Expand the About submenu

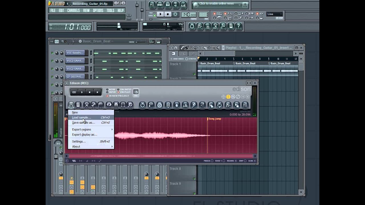pyautogui.click(x=91, y=147)
